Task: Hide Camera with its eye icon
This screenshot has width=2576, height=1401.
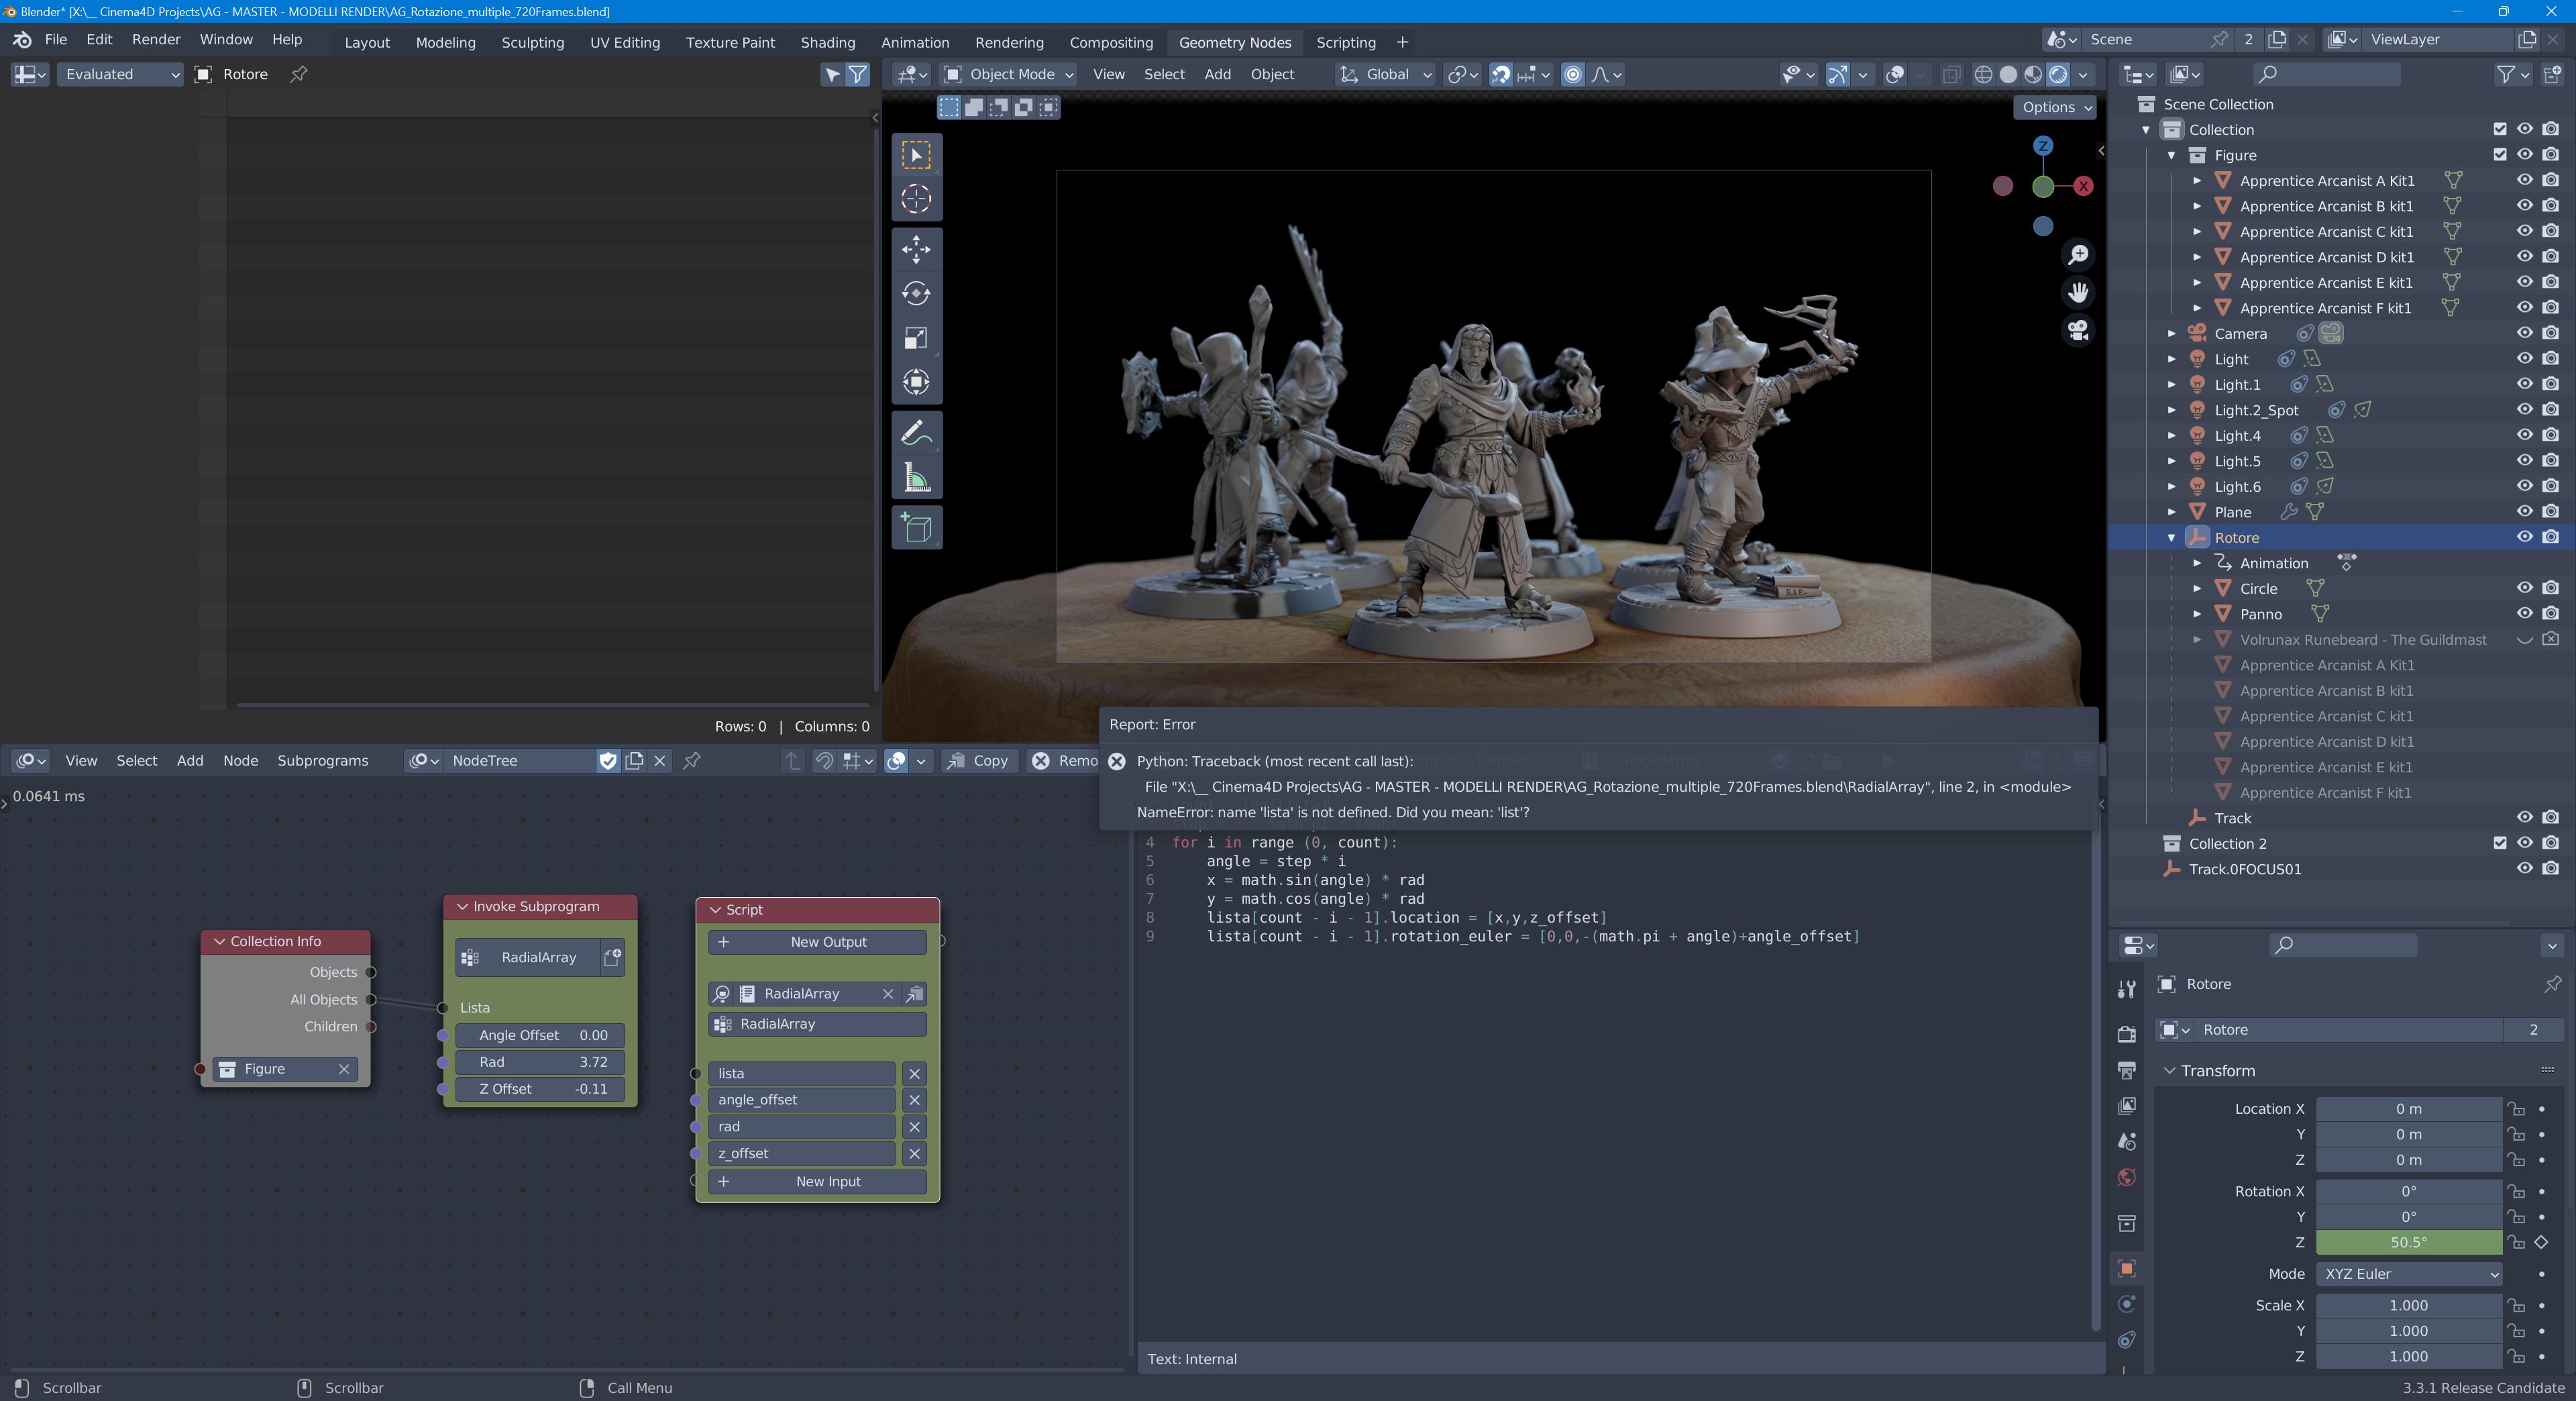Action: point(2524,333)
